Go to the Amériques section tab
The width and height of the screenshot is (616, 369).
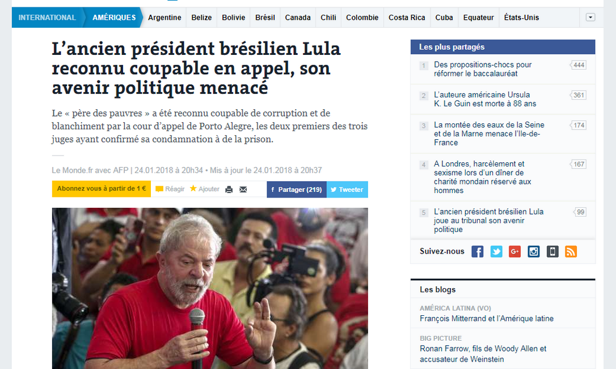point(114,18)
